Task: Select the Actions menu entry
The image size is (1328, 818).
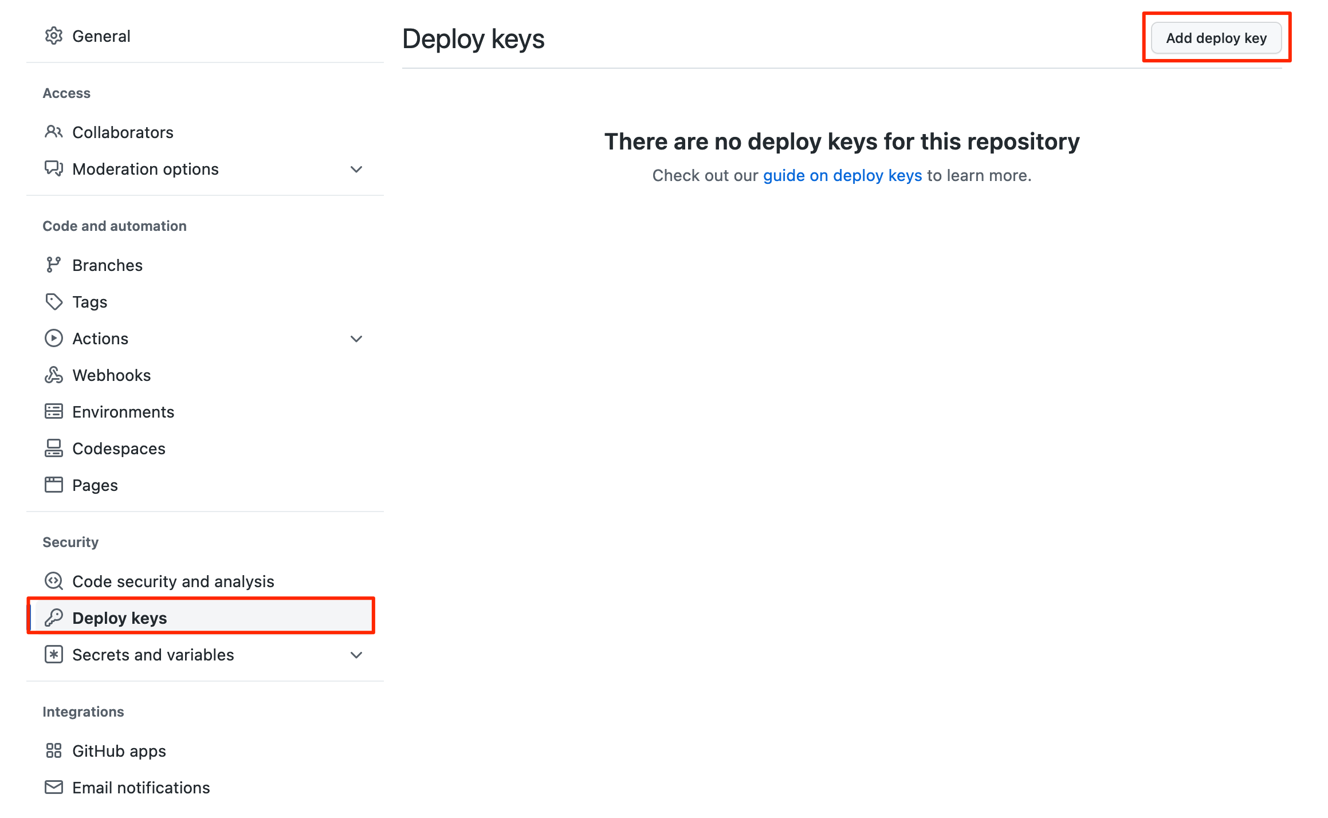Action: [x=205, y=339]
